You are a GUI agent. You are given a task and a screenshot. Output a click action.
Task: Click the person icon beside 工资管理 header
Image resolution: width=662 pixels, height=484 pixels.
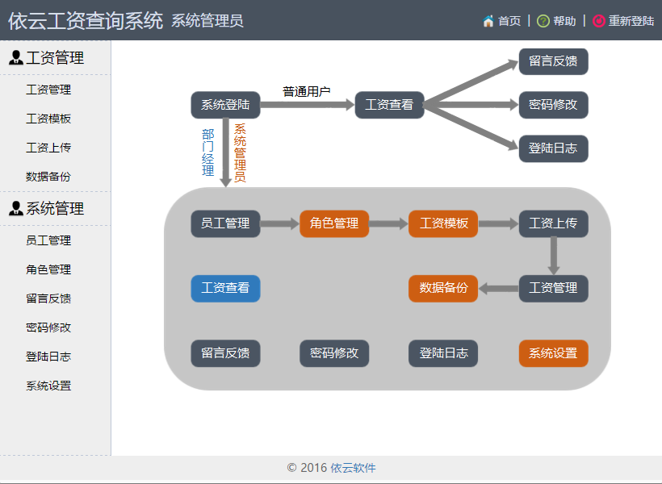(16, 57)
